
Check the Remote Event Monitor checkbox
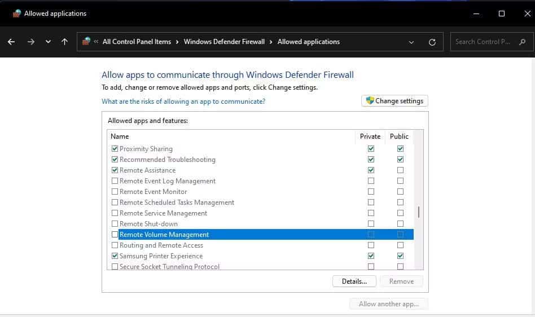coord(115,192)
